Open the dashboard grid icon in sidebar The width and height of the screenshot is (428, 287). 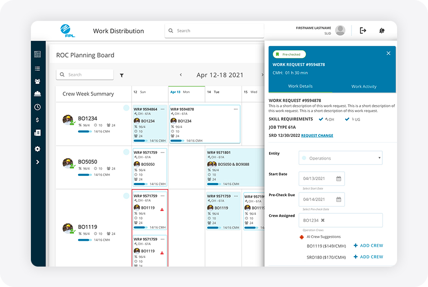(x=38, y=54)
